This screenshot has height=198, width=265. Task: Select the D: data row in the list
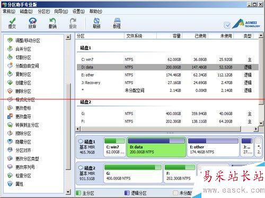coord(167,67)
